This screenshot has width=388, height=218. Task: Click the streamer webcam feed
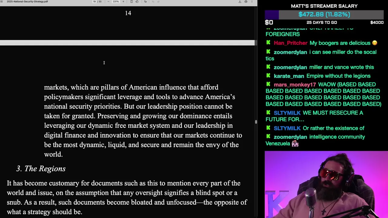326,184
